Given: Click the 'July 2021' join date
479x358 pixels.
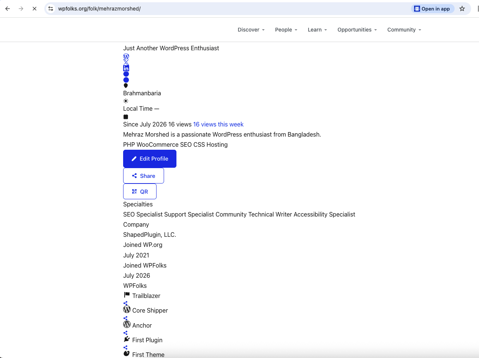Looking at the screenshot, I should [x=136, y=255].
